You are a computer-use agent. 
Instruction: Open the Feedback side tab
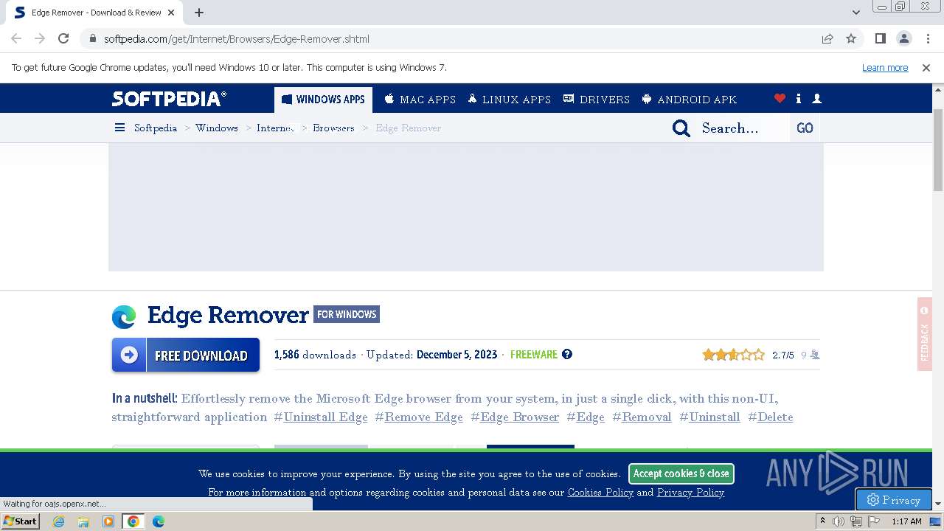click(925, 334)
